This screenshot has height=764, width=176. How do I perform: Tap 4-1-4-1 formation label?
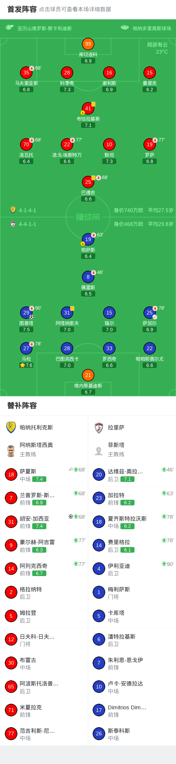28,210
